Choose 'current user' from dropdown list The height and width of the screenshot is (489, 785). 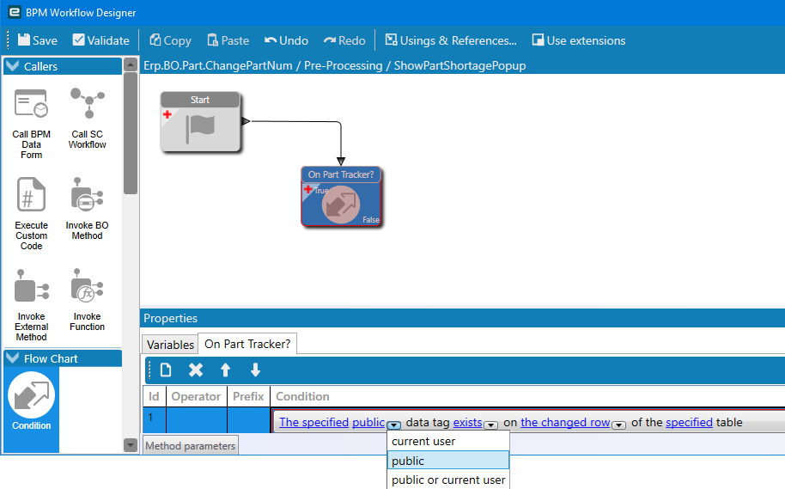click(448, 442)
